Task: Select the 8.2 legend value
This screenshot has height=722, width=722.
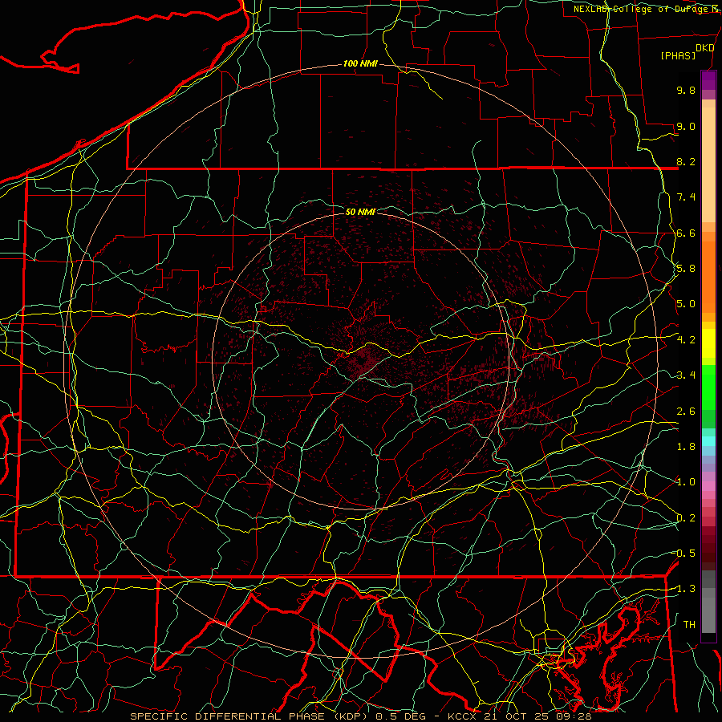Action: click(x=686, y=161)
